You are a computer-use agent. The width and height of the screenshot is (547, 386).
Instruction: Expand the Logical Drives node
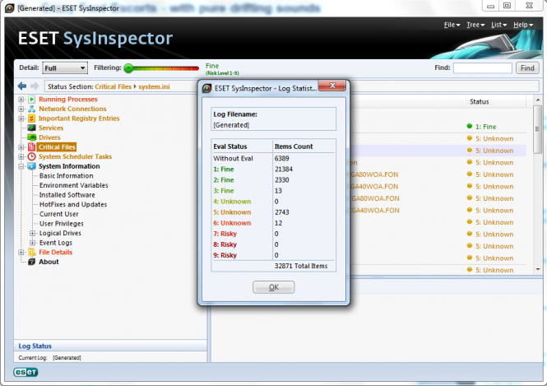[32, 233]
